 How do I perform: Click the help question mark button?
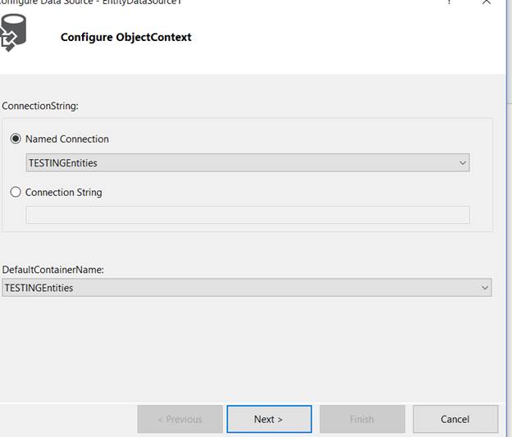point(450,2)
